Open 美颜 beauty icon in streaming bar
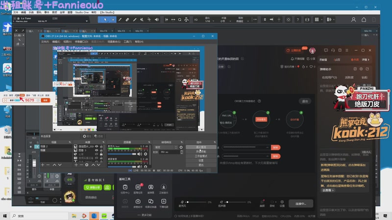The image size is (392, 220). point(262,203)
